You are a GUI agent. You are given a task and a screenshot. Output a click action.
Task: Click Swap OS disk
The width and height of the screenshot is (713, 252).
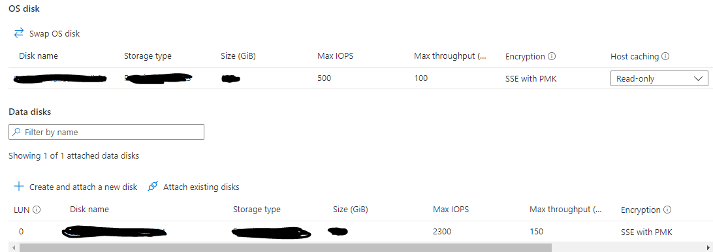point(55,33)
